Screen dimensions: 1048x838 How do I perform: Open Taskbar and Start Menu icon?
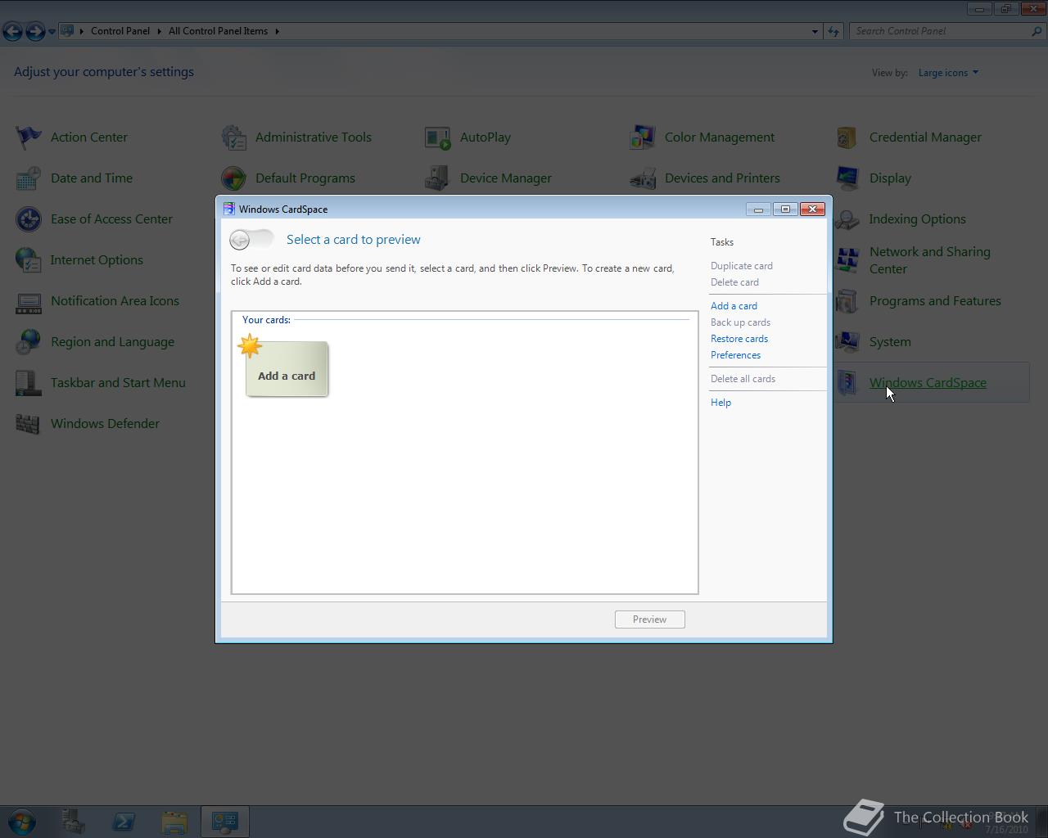coord(29,383)
